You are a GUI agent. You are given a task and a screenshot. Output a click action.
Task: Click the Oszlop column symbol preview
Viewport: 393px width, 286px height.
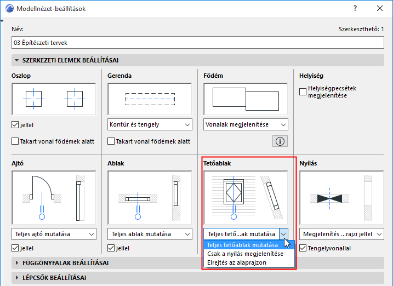(54, 99)
